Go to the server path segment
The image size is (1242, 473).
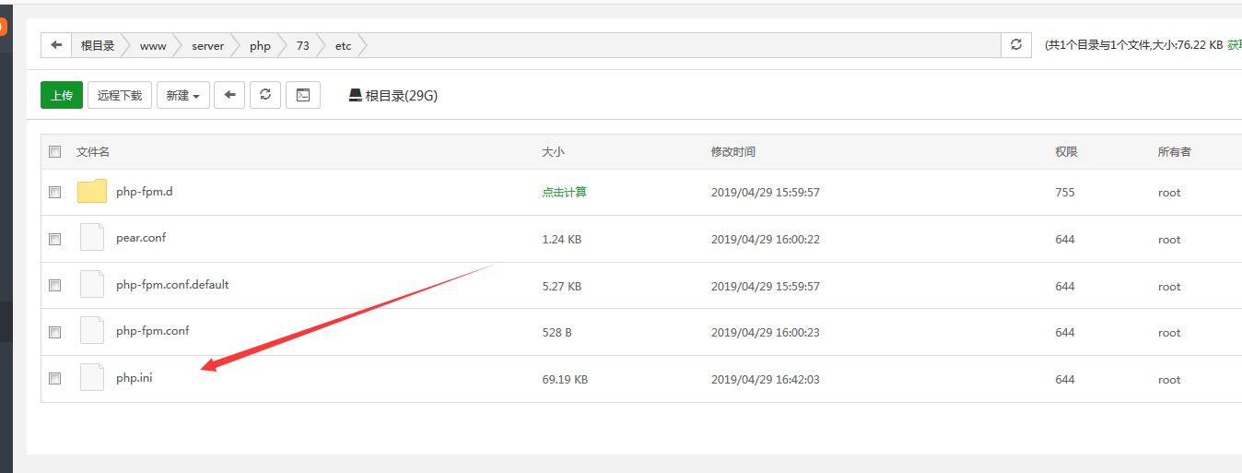207,45
